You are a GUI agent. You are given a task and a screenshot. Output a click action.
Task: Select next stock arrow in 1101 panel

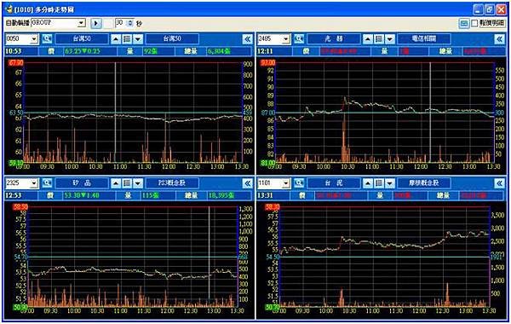[x=390, y=183]
